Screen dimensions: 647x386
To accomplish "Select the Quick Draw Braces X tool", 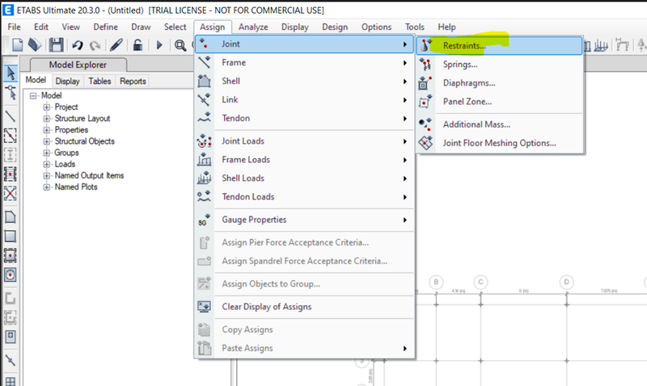I will [11, 193].
